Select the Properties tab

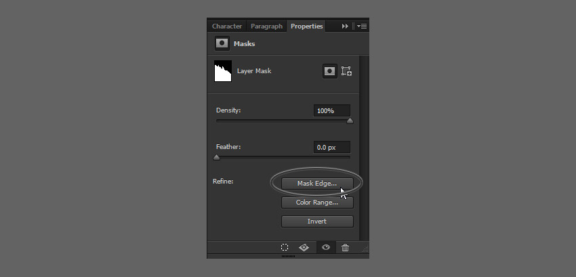point(306,26)
